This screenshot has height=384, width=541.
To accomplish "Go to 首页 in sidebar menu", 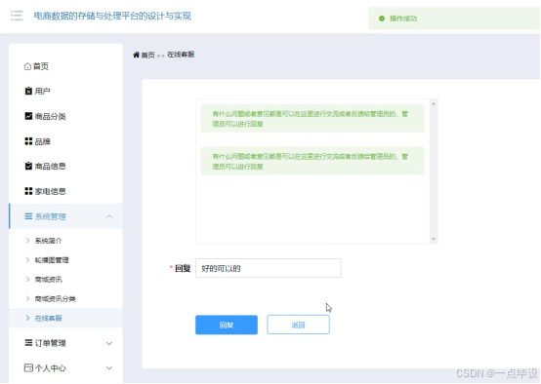I will (65, 66).
